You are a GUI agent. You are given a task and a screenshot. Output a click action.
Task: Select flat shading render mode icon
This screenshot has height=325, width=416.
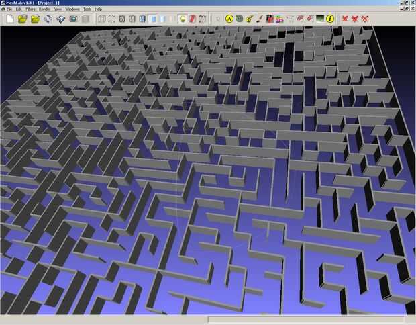tap(154, 19)
